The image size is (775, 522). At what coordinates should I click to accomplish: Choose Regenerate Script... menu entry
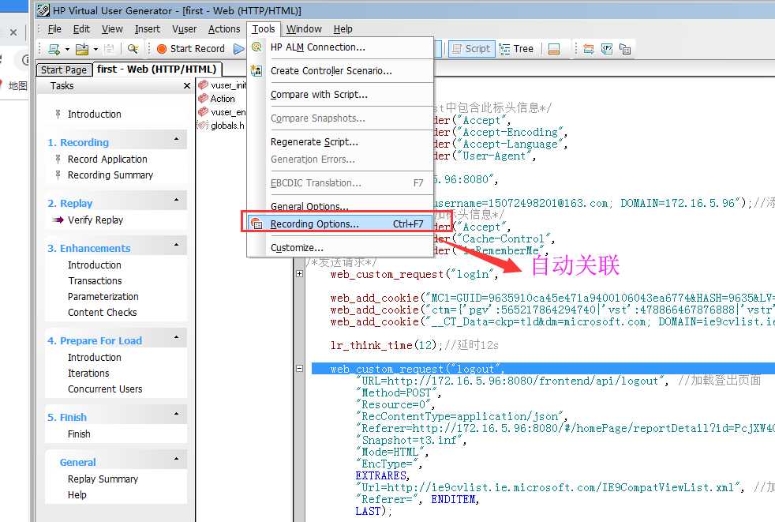pyautogui.click(x=340, y=141)
